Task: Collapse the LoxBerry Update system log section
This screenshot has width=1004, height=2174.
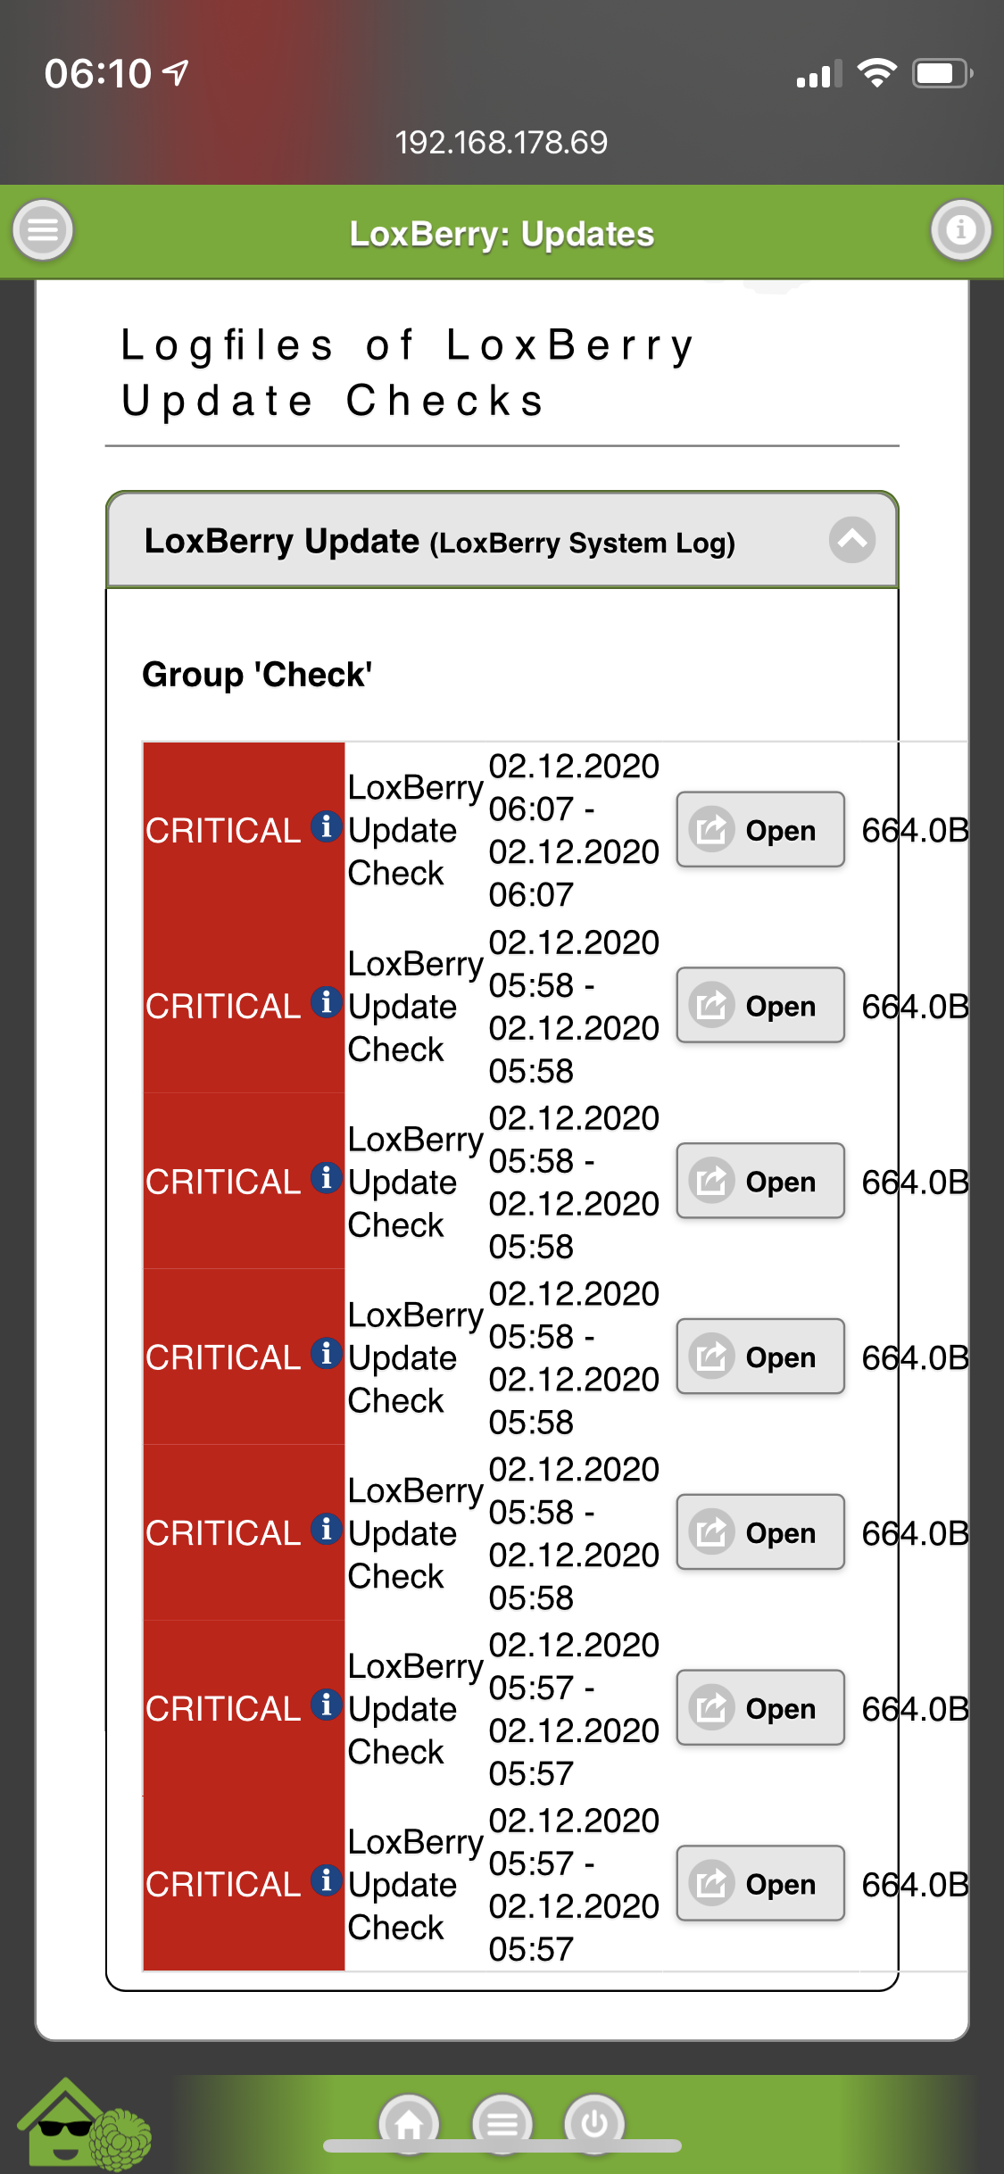Action: [x=852, y=540]
